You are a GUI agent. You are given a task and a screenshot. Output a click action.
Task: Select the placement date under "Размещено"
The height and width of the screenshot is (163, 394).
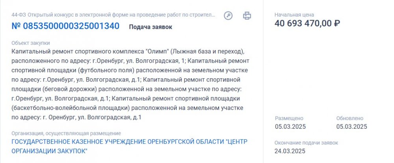tap(290, 127)
